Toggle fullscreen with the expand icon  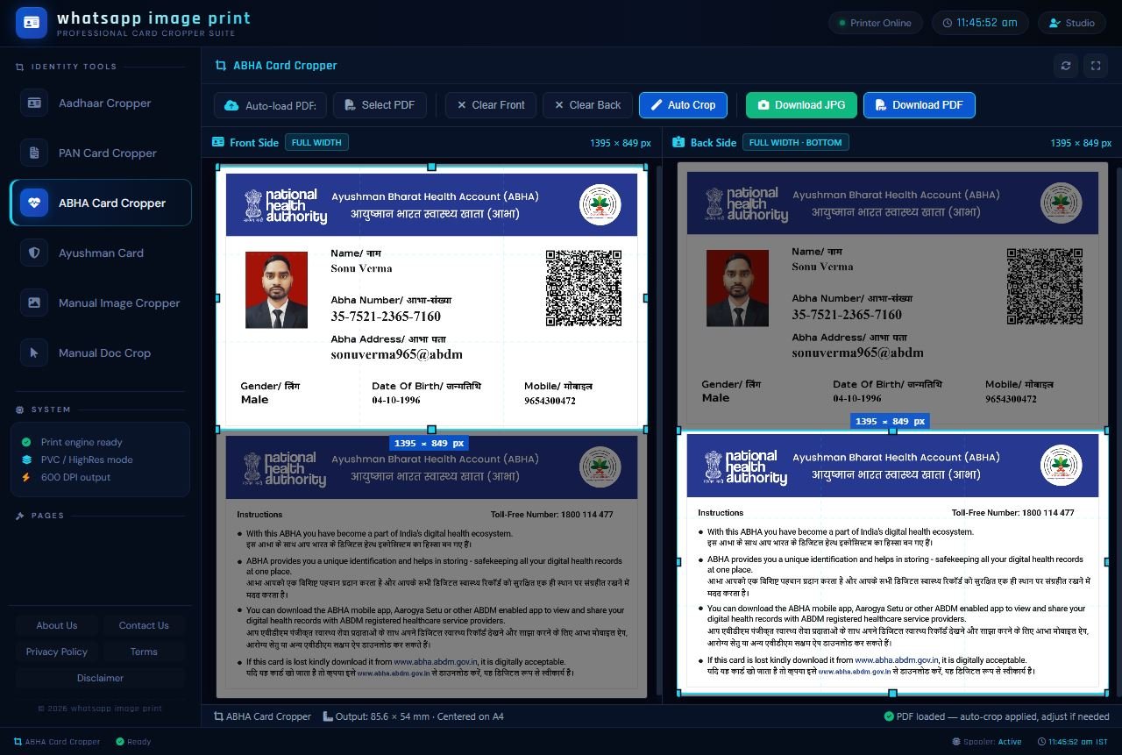pyautogui.click(x=1096, y=66)
